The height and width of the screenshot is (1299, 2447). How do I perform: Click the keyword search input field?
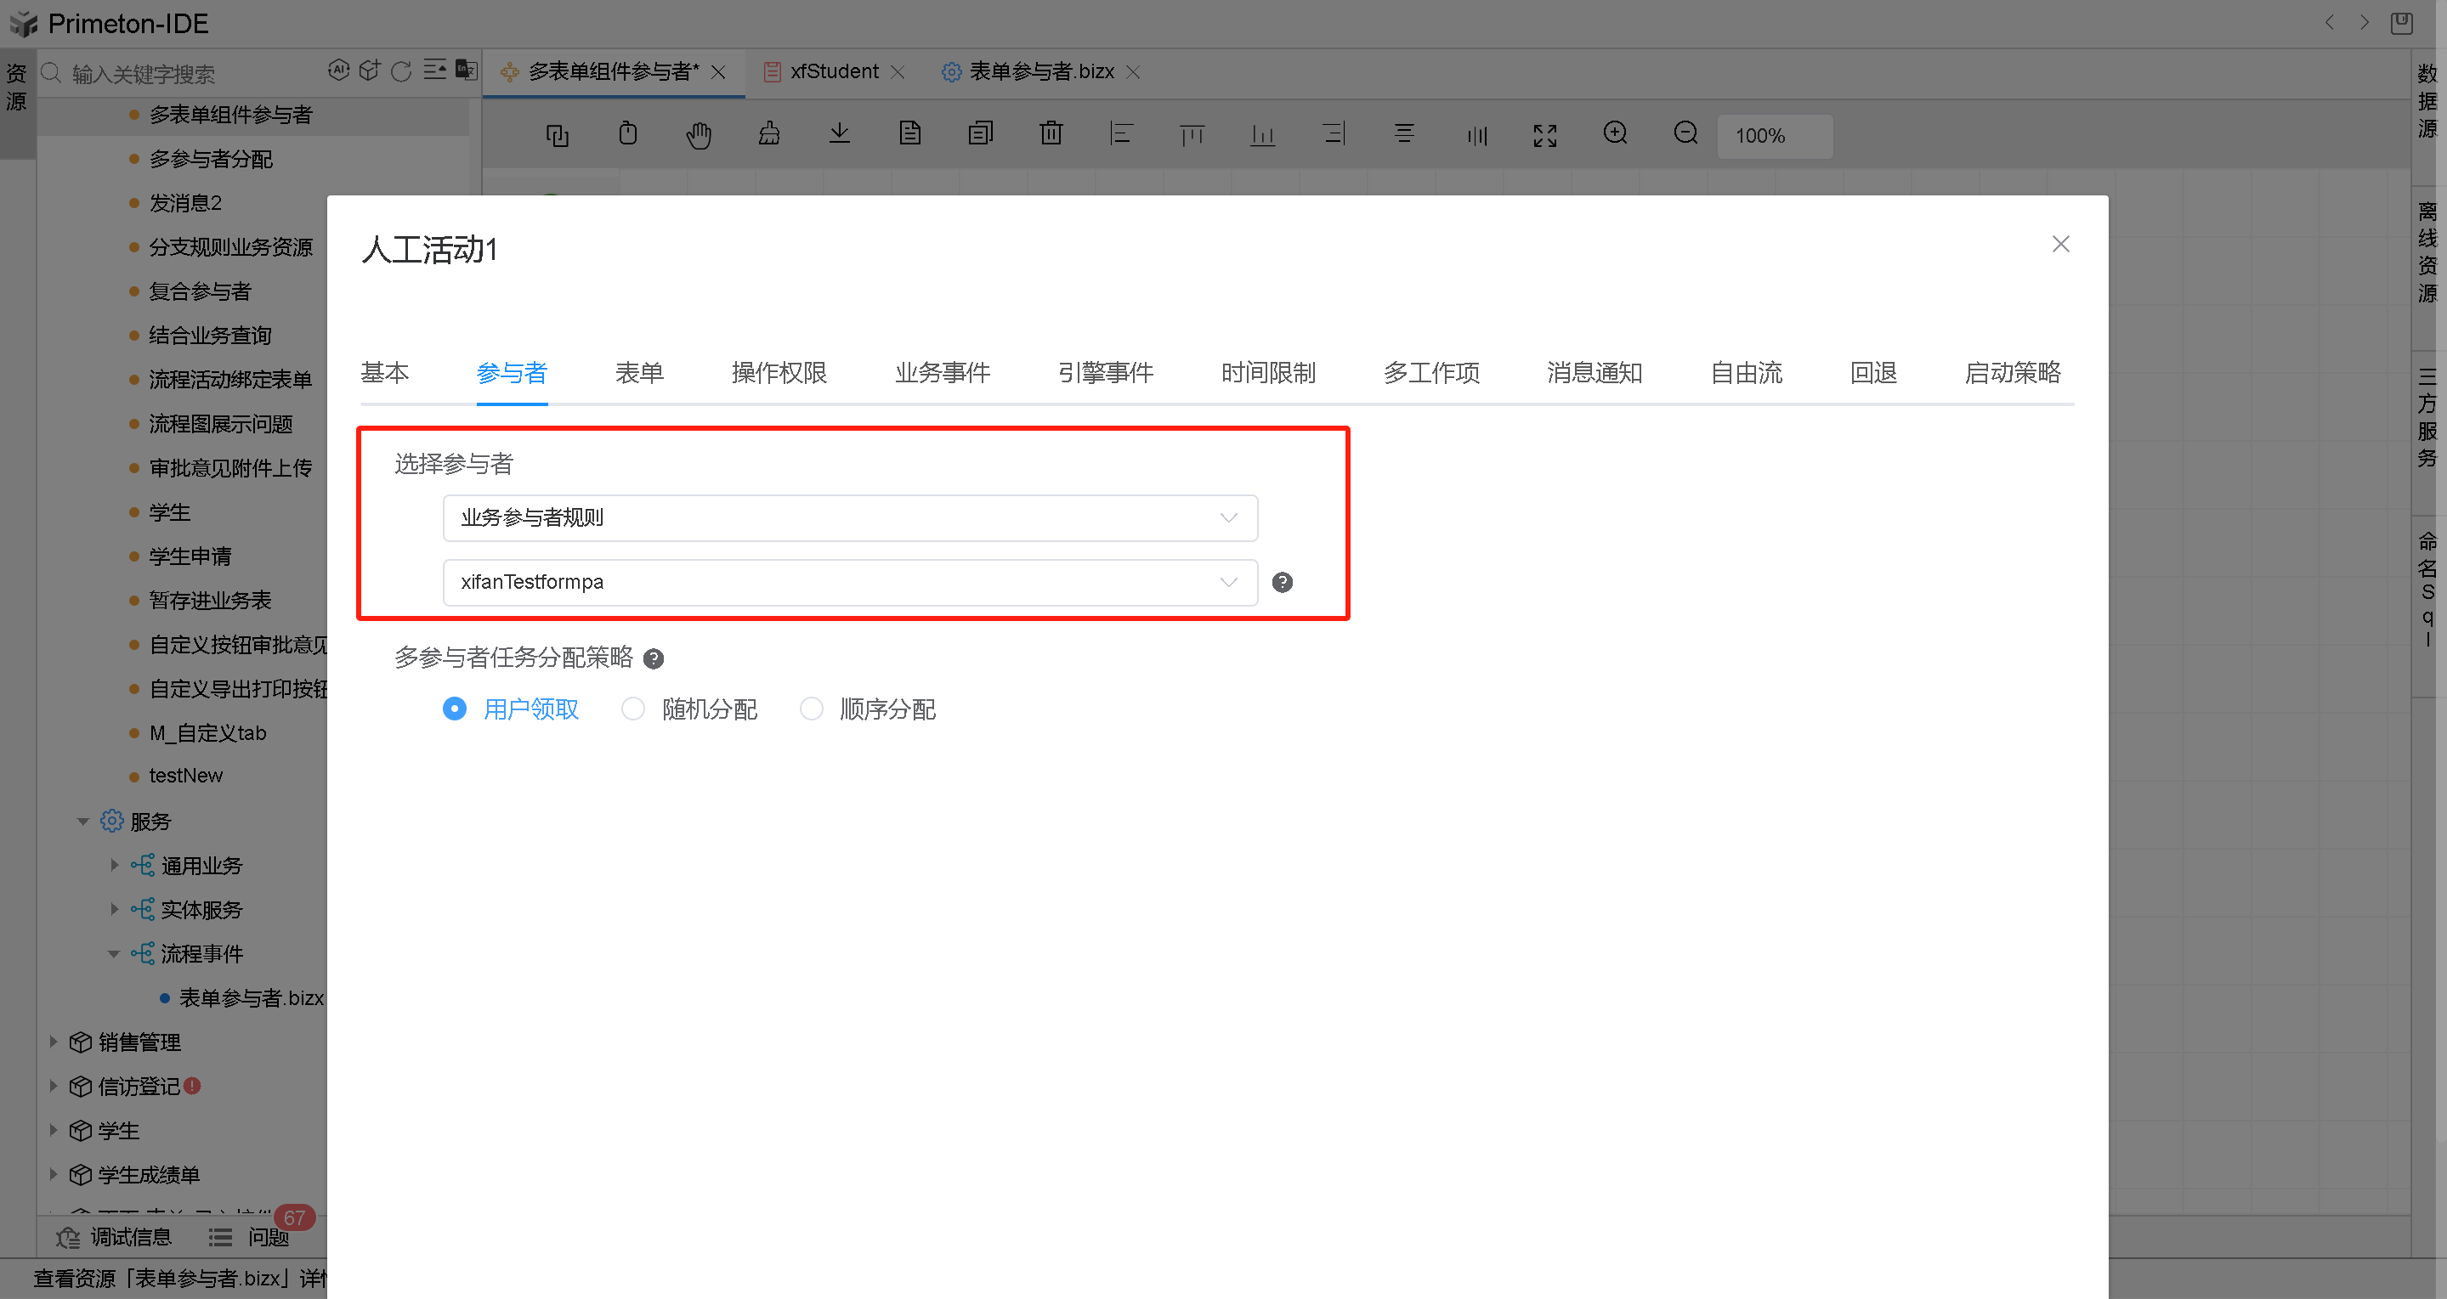tap(190, 73)
